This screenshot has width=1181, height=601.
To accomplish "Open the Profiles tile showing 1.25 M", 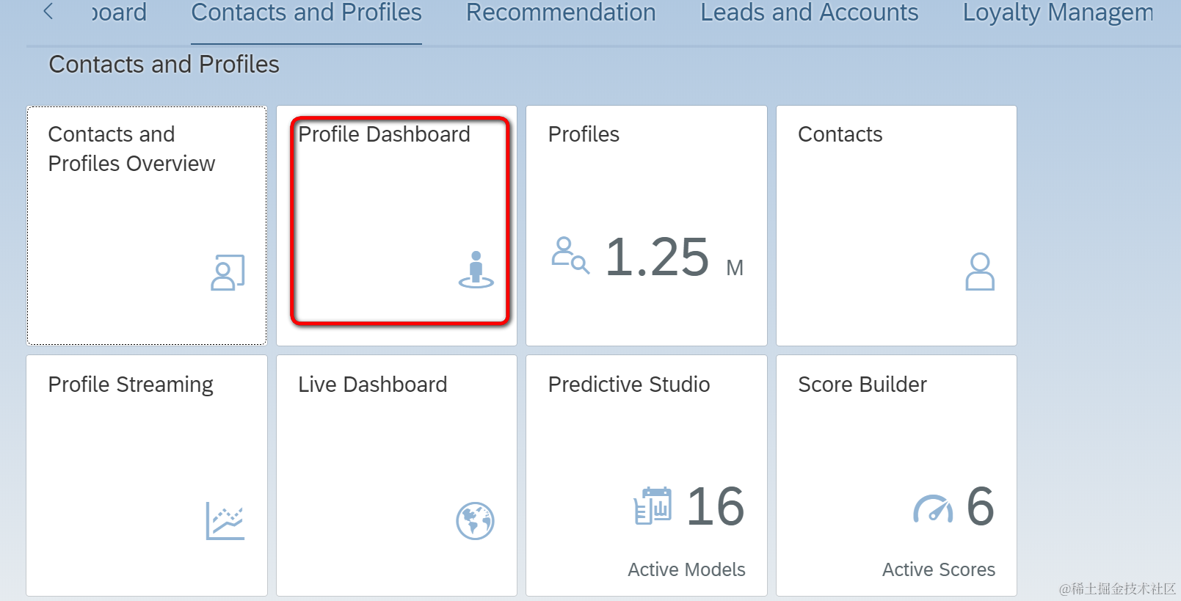I will pos(647,225).
